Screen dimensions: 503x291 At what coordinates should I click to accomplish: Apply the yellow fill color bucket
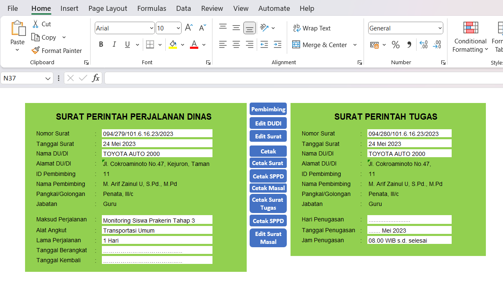click(173, 45)
